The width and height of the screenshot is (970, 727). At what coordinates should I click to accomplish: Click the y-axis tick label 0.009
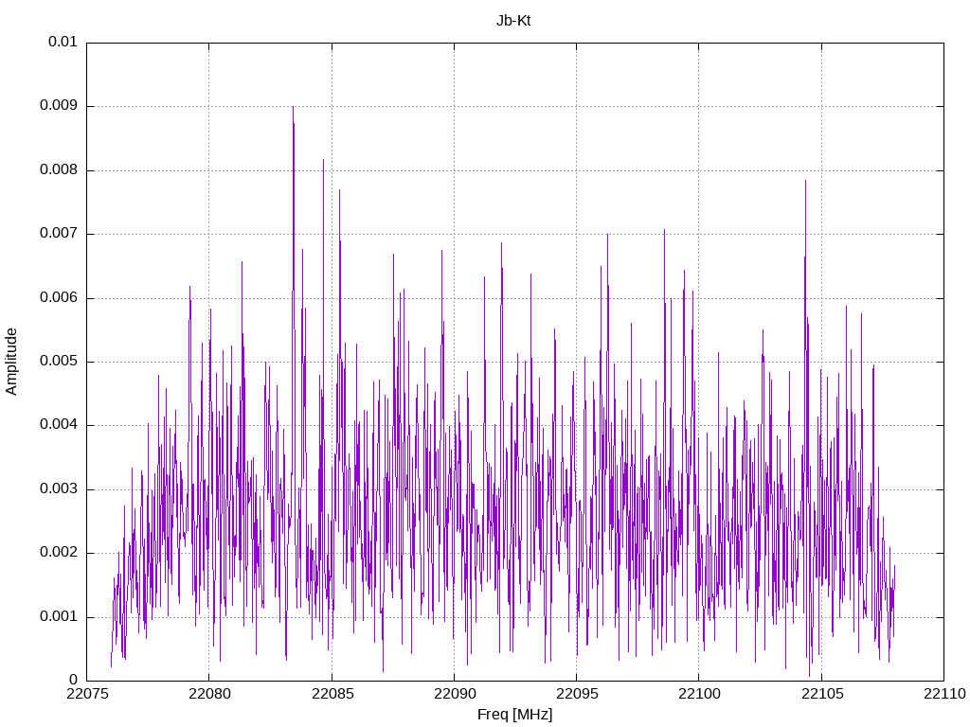(59, 105)
